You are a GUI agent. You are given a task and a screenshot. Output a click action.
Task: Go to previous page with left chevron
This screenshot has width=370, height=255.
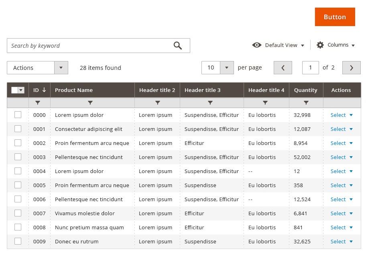(283, 68)
